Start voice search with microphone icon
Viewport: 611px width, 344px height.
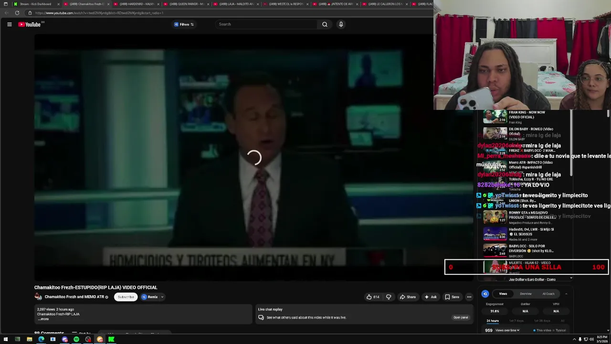coord(341,24)
